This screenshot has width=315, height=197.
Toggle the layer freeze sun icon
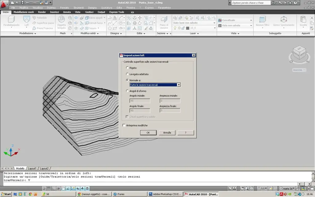pyautogui.click(x=179, y=28)
